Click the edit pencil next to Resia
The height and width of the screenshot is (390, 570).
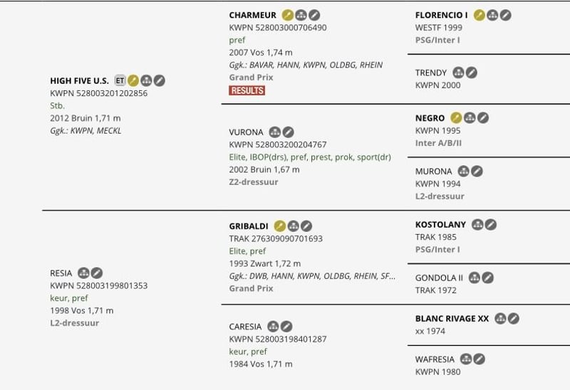coord(97,273)
